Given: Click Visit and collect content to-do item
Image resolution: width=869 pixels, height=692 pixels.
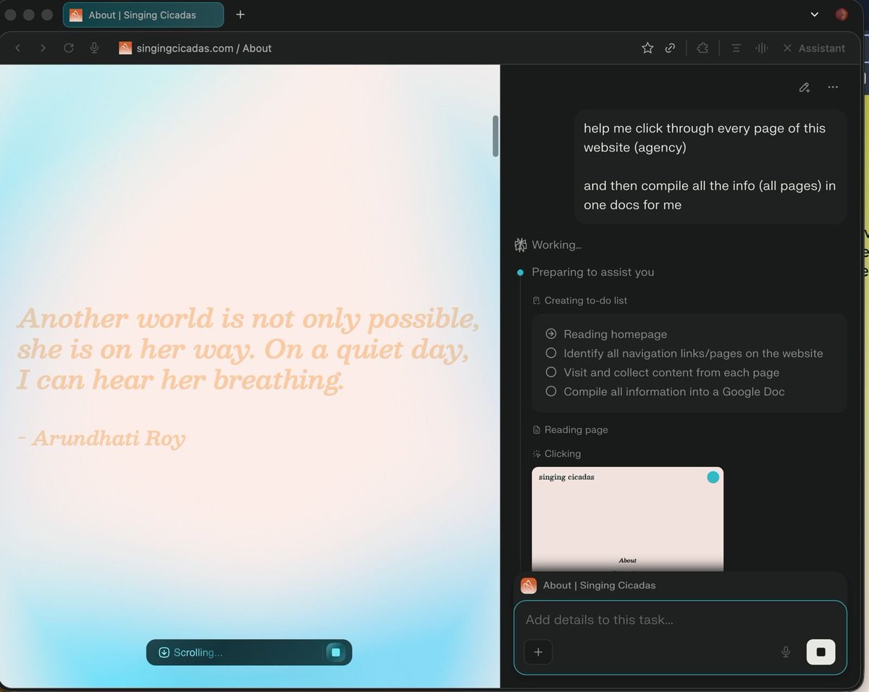Looking at the screenshot, I should (x=662, y=372).
